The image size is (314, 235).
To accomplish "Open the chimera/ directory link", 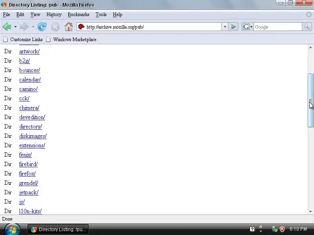I will tap(29, 108).
